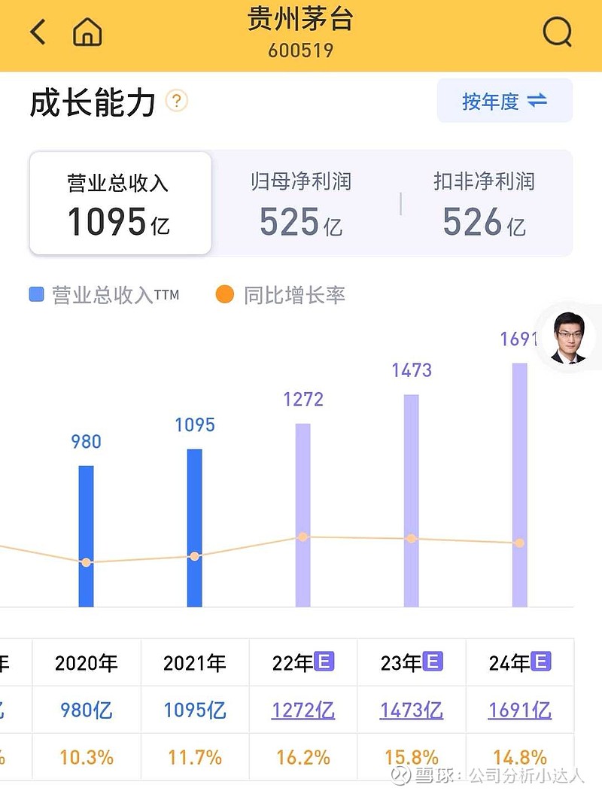Toggle the orange 同比增长率 legend
The width and height of the screenshot is (602, 794).
[x=281, y=295]
